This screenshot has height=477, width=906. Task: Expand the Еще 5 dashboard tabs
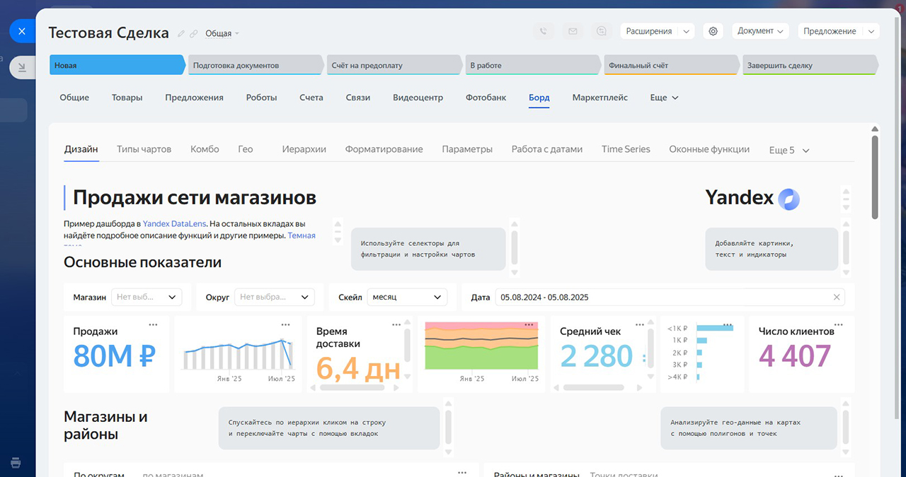point(789,150)
